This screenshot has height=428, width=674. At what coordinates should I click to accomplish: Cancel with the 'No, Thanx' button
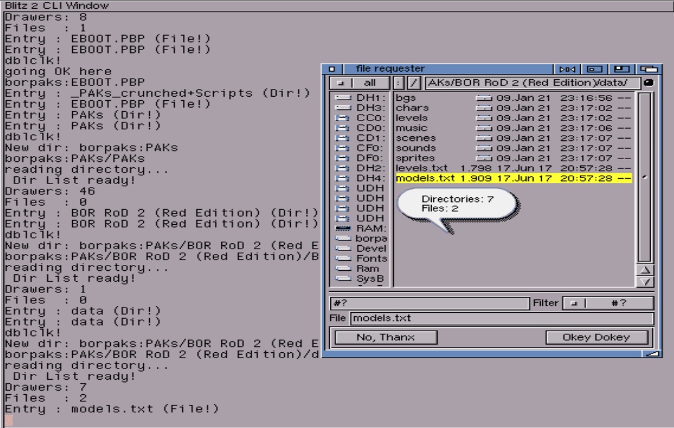[x=381, y=337]
